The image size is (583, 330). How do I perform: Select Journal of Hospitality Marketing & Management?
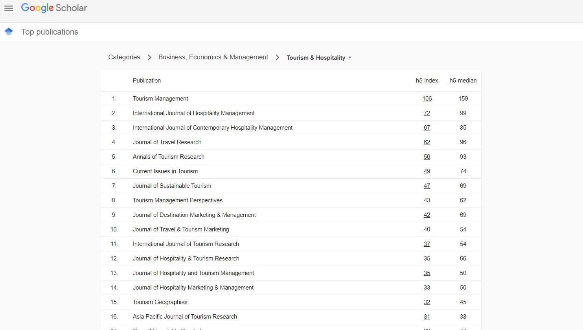193,288
